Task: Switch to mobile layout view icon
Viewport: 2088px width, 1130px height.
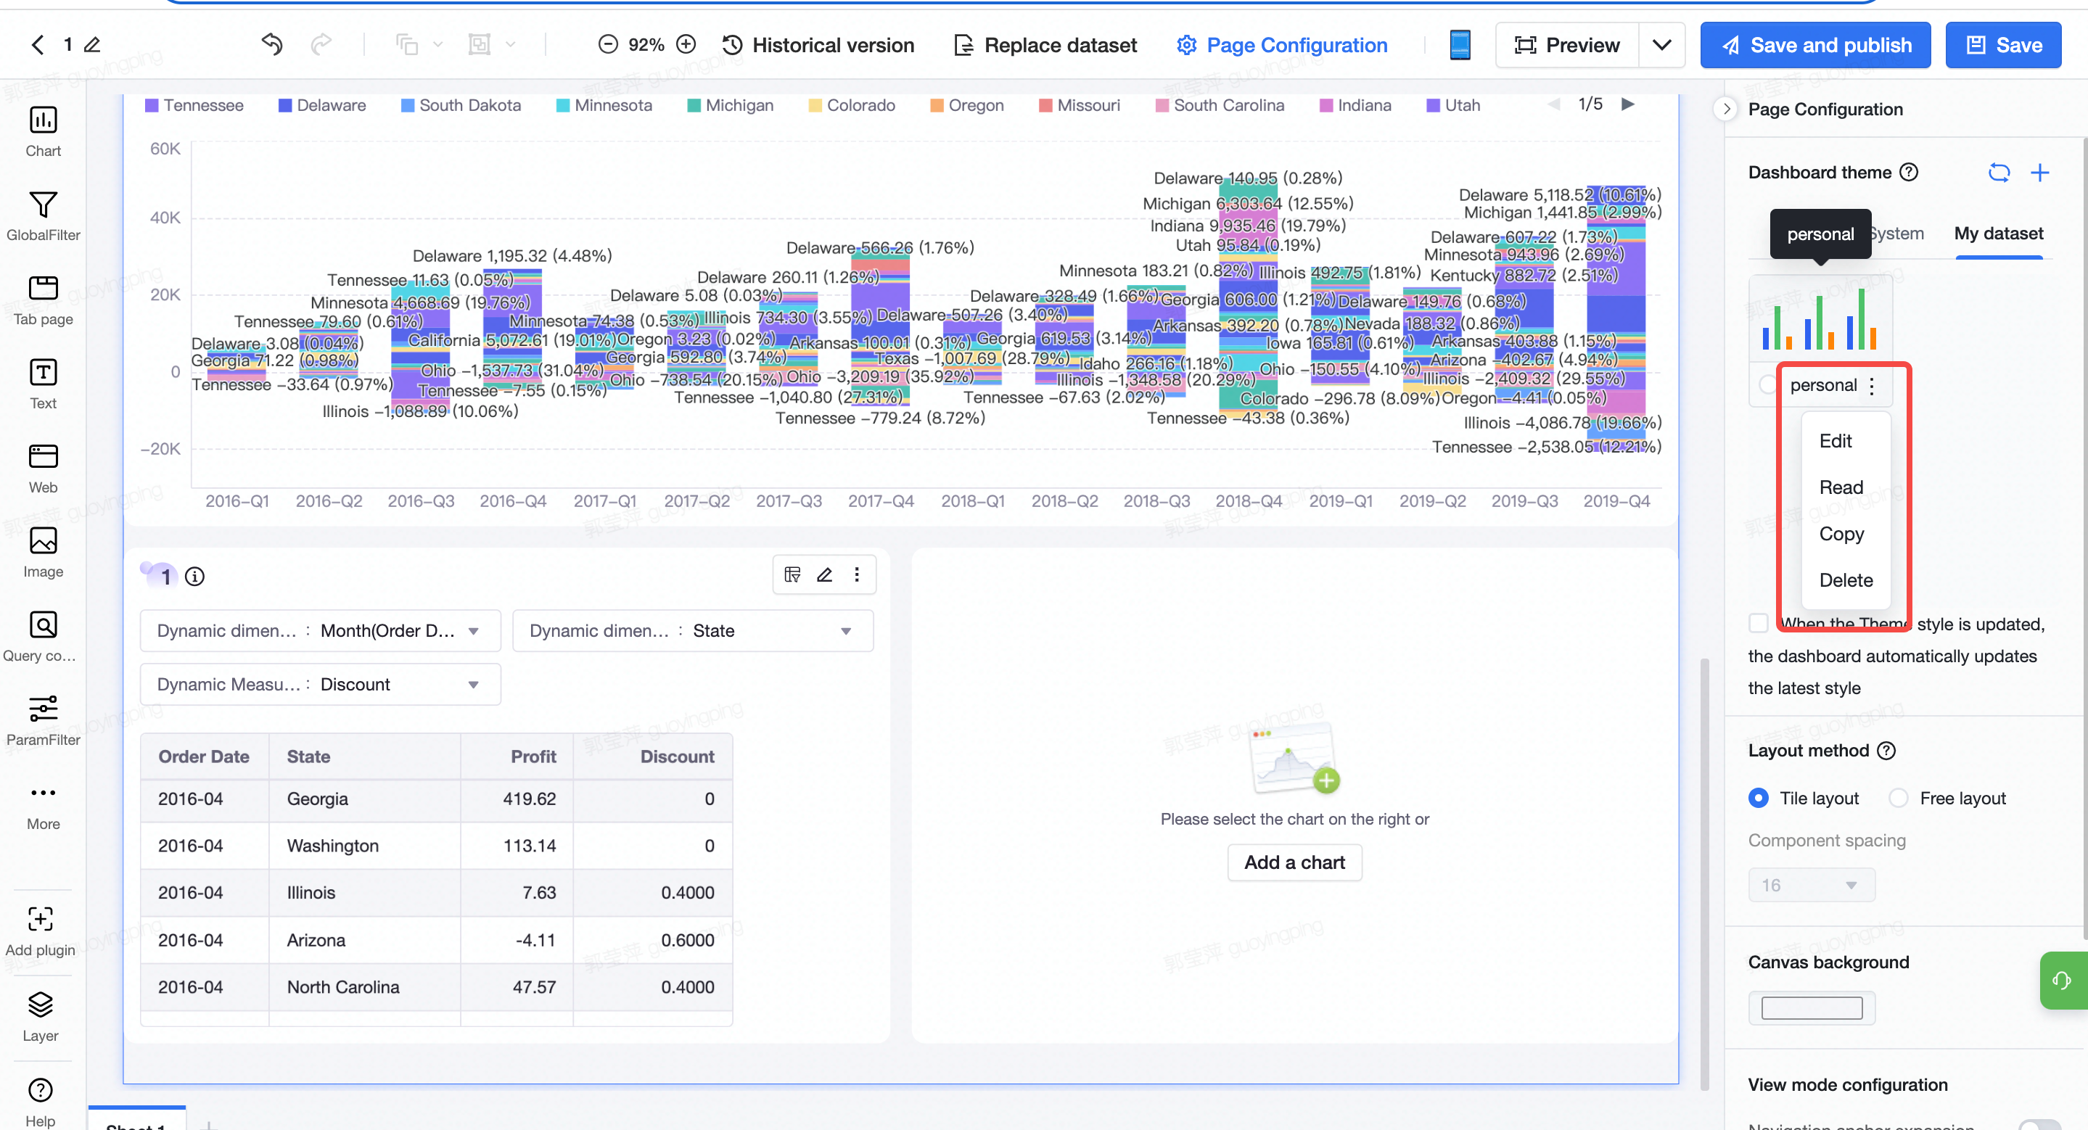Action: 1460,44
